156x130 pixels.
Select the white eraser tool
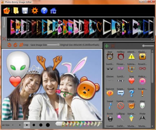pos(59,124)
